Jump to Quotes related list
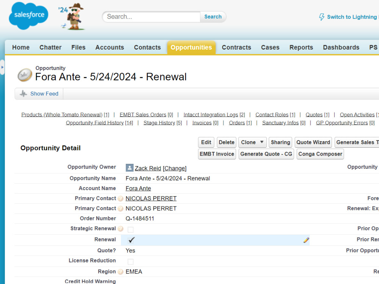 [317, 115]
